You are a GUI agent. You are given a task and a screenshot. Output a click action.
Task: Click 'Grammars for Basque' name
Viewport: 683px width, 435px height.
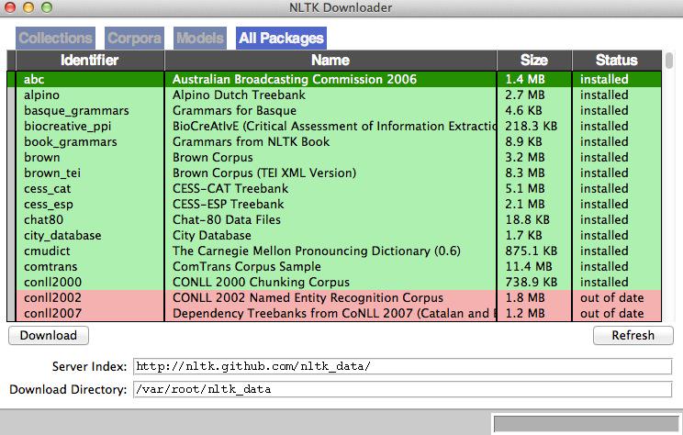(234, 111)
